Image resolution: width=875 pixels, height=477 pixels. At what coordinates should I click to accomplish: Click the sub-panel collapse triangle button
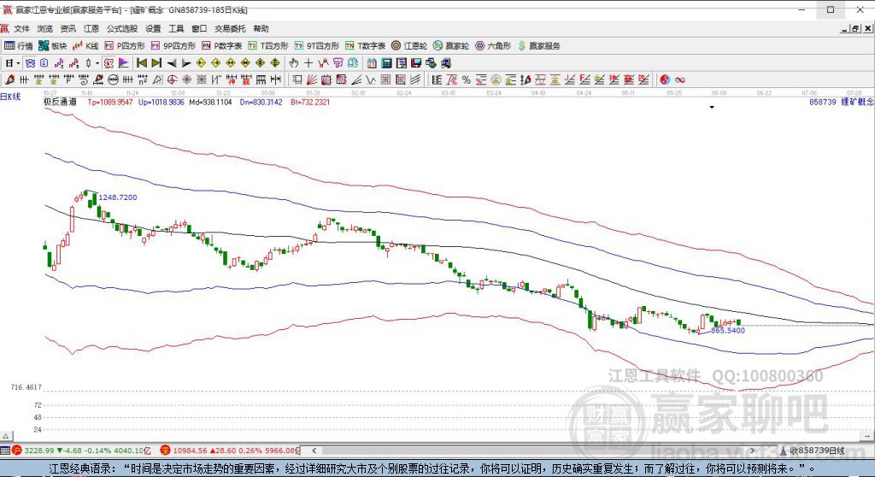[5, 436]
